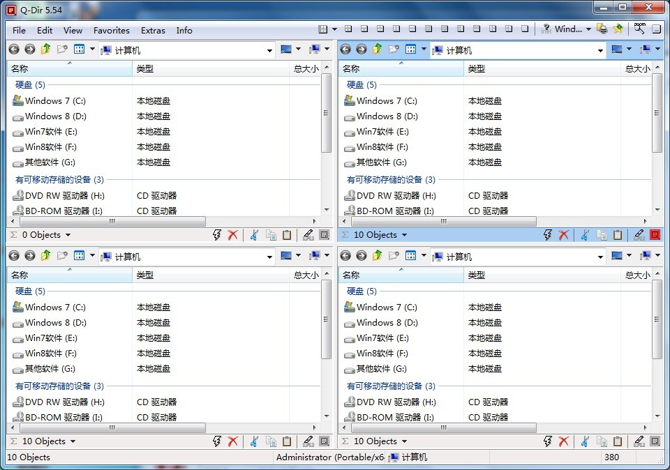670x470 pixels.
Task: Toggle the select-all icon in bottom-left pane status bar
Action: point(324,441)
